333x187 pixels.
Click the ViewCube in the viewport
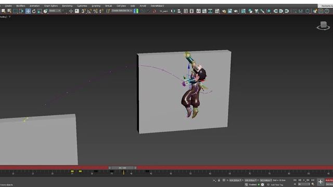pyautogui.click(x=323, y=25)
